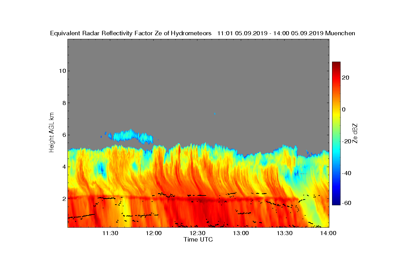
Task: Click the colorbar tick label '-20'
Action: 347,141
